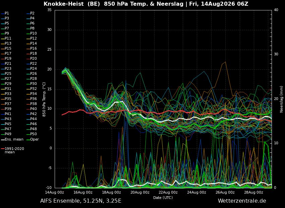Select P5 in the legend
Image resolution: width=285 pixels, height=208 pixels.
[5, 23]
